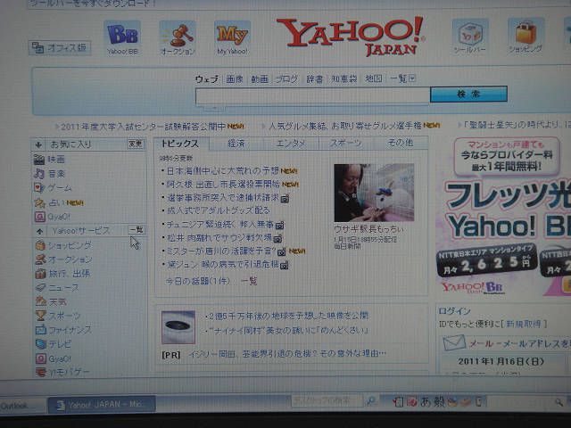Image resolution: width=571 pixels, height=428 pixels.
Task: Click the ショッピング icon in Yahoo! services
Action: click(40, 245)
